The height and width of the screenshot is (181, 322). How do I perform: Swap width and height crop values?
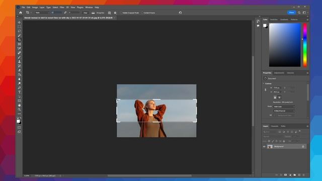point(65,13)
